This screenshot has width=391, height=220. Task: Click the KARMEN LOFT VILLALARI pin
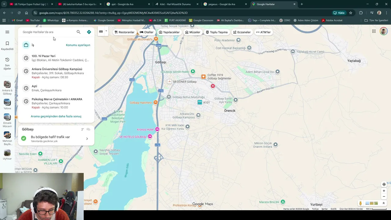click(x=61, y=161)
